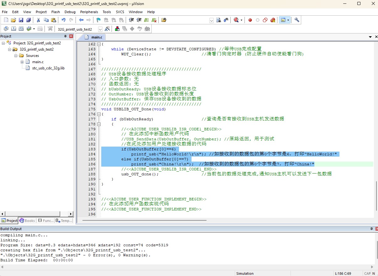Close the main.c editor document
Screen dimensions: 378x276
pyautogui.click(x=376, y=37)
